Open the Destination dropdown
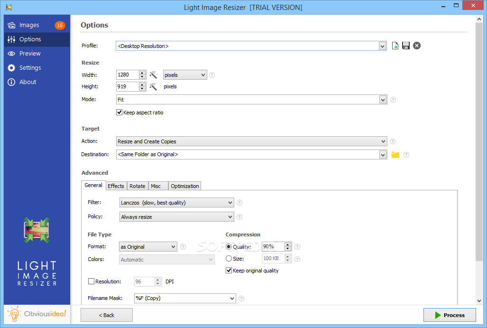Screen dimensions: 487x328 click(383, 155)
